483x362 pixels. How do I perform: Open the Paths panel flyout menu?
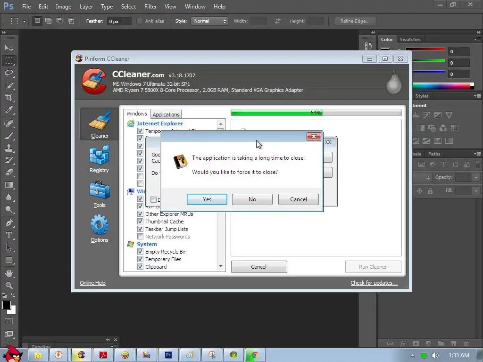[477, 154]
